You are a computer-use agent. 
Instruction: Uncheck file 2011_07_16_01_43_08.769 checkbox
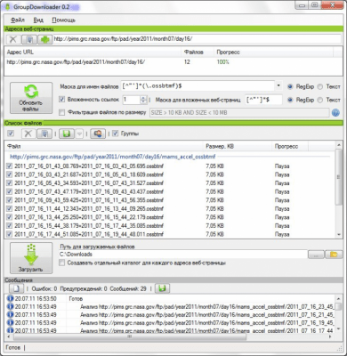(9, 166)
